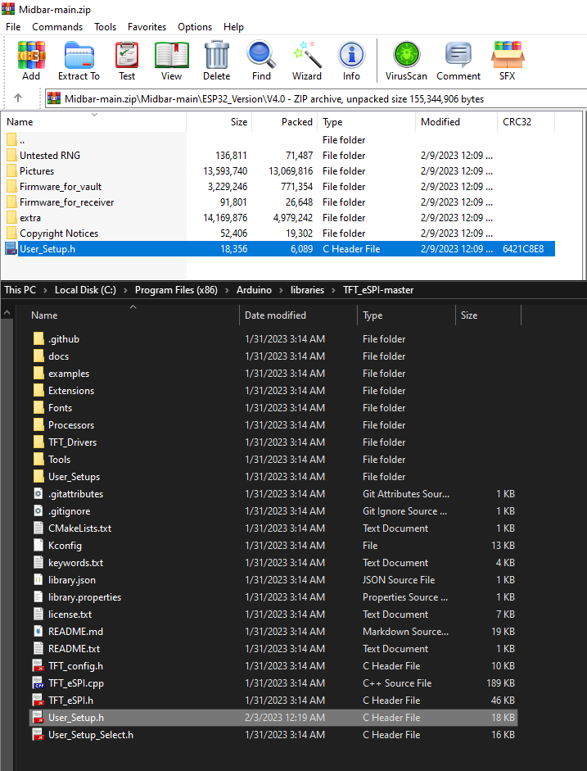Sort WinRAR list by CRC32 column
The image size is (587, 771).
click(x=526, y=122)
